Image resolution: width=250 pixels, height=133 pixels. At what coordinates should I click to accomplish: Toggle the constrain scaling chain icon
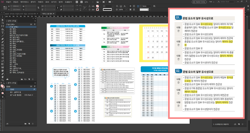click(x=58, y=8)
